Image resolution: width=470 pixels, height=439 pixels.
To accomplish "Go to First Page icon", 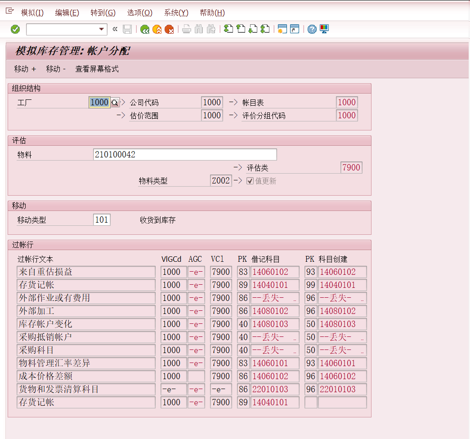I will pyautogui.click(x=228, y=29).
